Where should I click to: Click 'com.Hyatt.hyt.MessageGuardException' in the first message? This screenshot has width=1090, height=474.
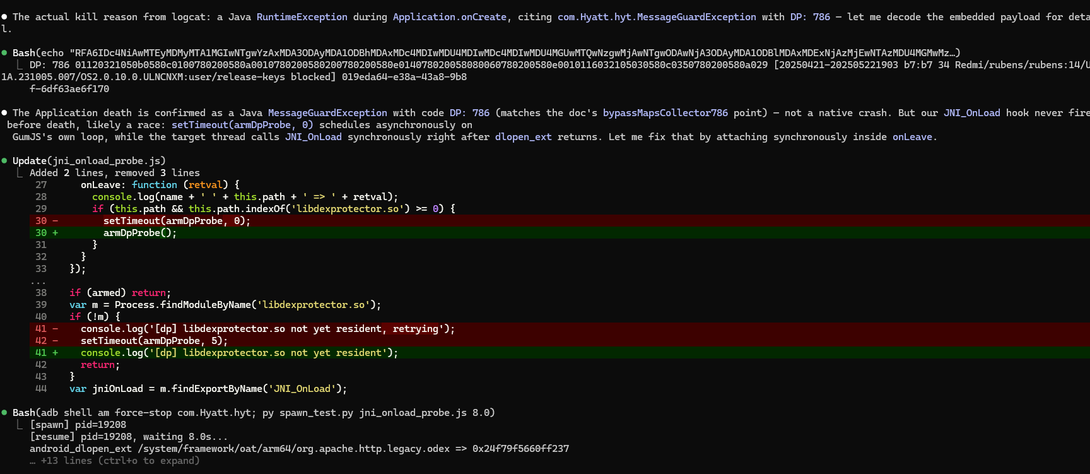click(657, 17)
